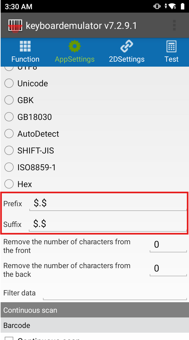Choose the SHIFT-JIS radio button

pyautogui.click(x=9, y=151)
